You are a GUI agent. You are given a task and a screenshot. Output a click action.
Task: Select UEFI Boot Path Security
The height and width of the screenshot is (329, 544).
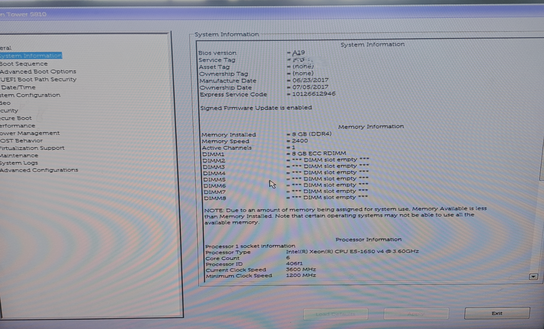coord(38,79)
